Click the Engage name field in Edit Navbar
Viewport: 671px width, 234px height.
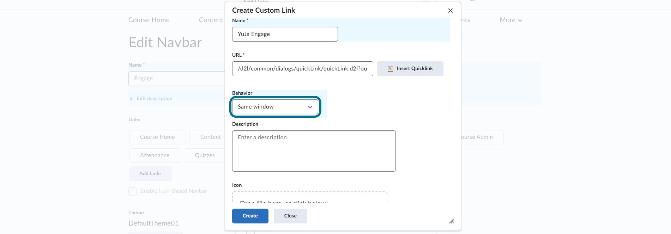pos(176,79)
